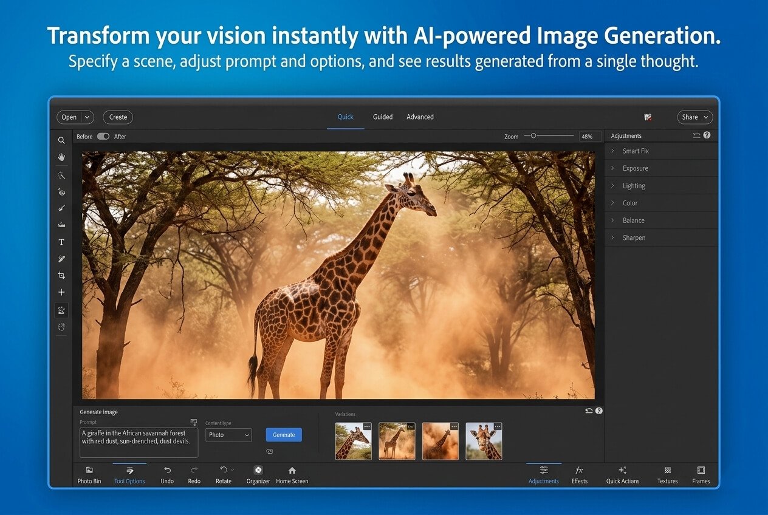Toggle the Tool Options panel
Screen dimensions: 768x515
coord(129,474)
